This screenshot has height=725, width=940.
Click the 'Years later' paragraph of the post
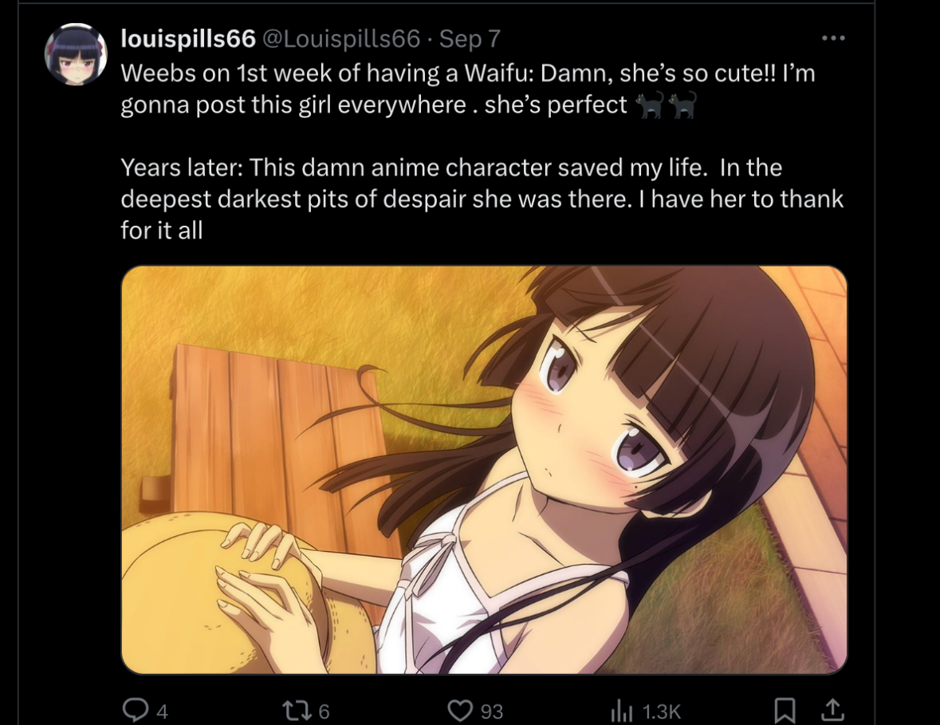482,199
